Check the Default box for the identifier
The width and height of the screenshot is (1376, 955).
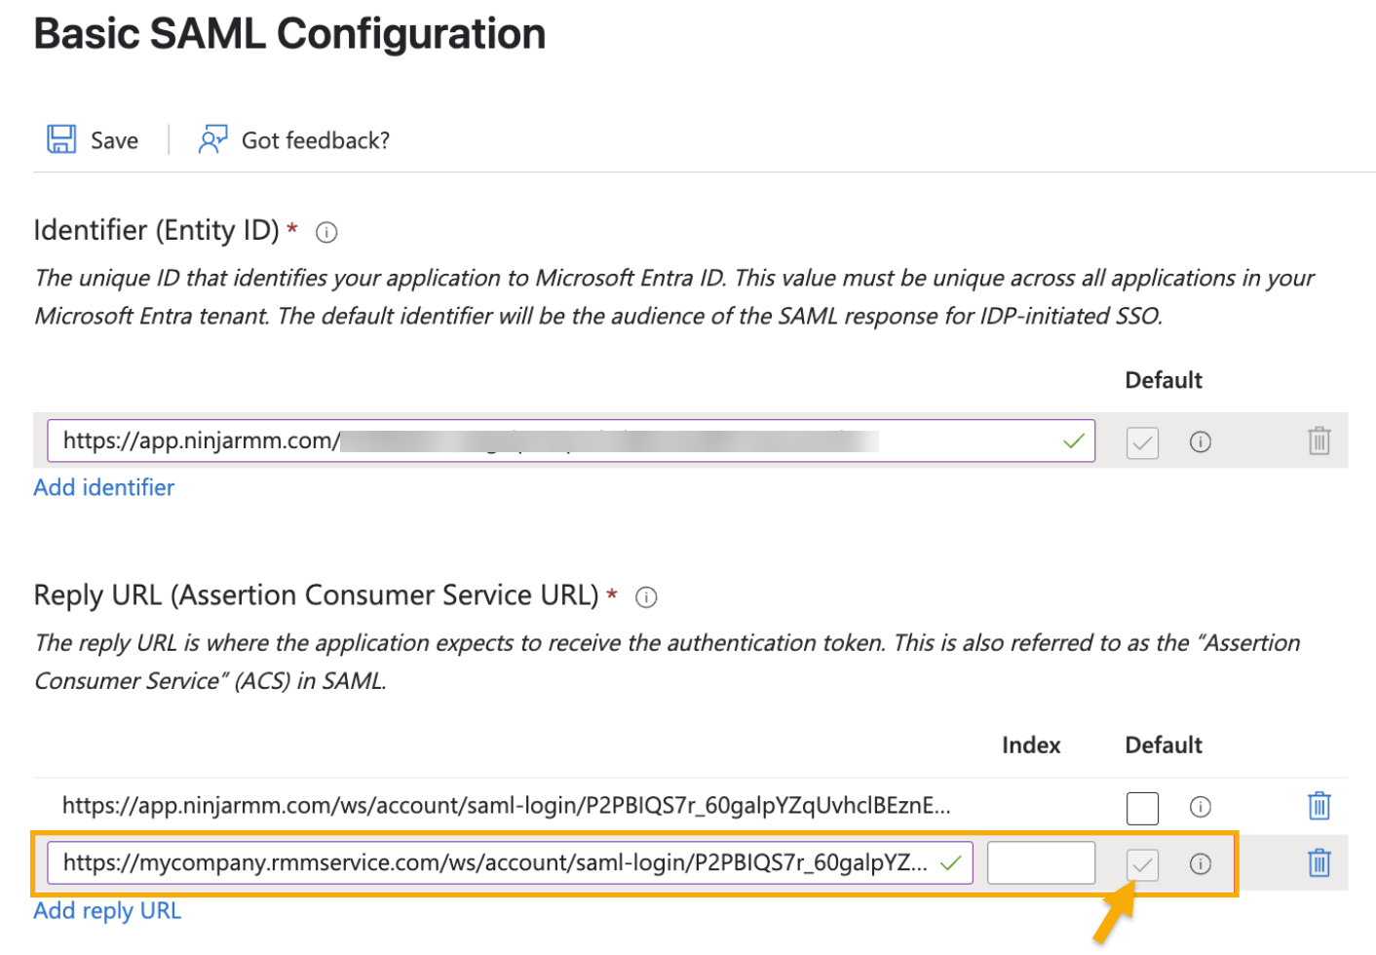[x=1141, y=442]
